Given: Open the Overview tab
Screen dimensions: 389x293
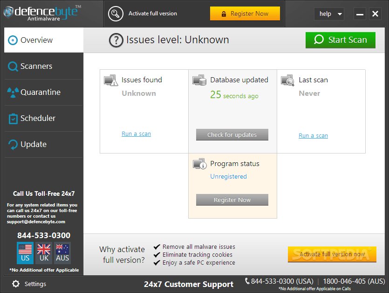Looking at the screenshot, I should 44,40.
